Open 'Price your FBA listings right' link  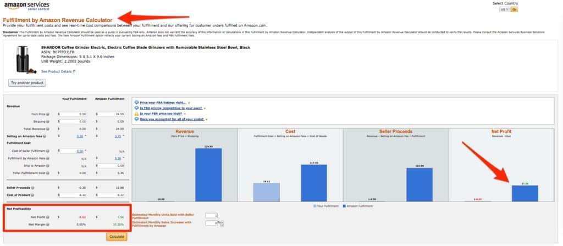point(163,103)
